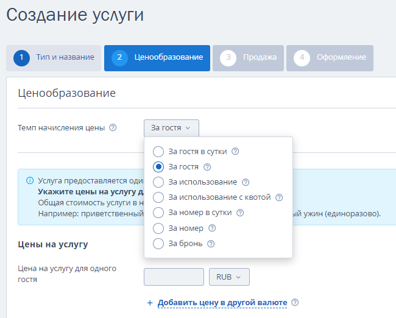Go to step 1 Тип и название
Viewport: 396px width, 318px height.
(x=54, y=58)
